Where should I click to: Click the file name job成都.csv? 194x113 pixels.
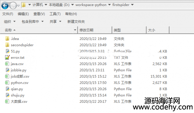(20, 77)
